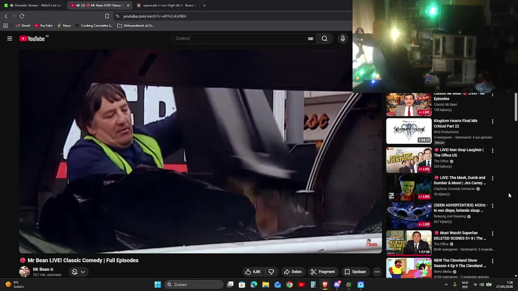The height and width of the screenshot is (291, 518).
Task: Open Discord from taskbar
Action: pos(337,285)
